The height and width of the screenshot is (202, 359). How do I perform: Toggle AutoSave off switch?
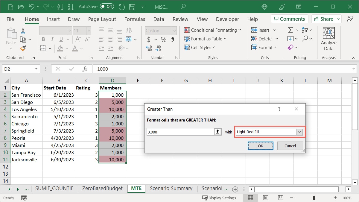[107, 6]
